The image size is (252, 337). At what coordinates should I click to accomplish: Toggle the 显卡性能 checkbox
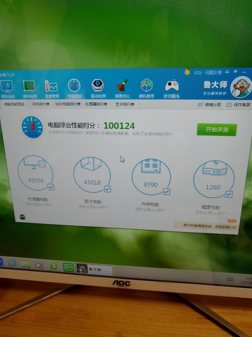pyautogui.click(x=108, y=189)
